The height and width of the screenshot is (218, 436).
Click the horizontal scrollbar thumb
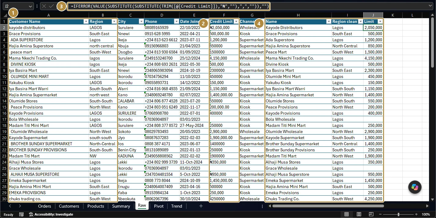(328, 206)
